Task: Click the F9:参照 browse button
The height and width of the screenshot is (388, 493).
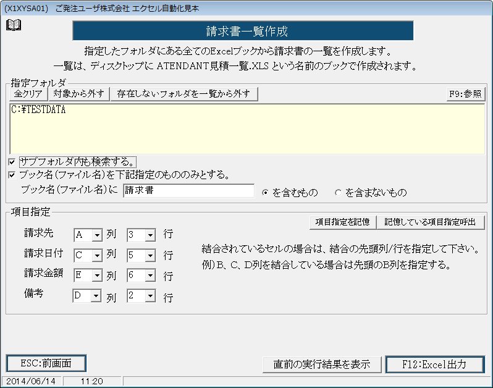Action: 466,94
